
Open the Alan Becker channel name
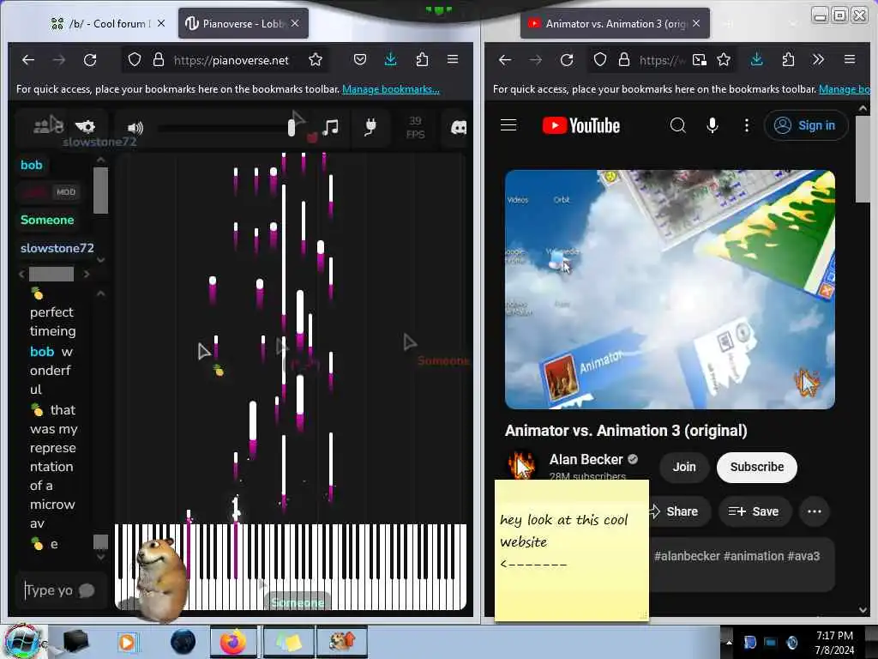586,460
